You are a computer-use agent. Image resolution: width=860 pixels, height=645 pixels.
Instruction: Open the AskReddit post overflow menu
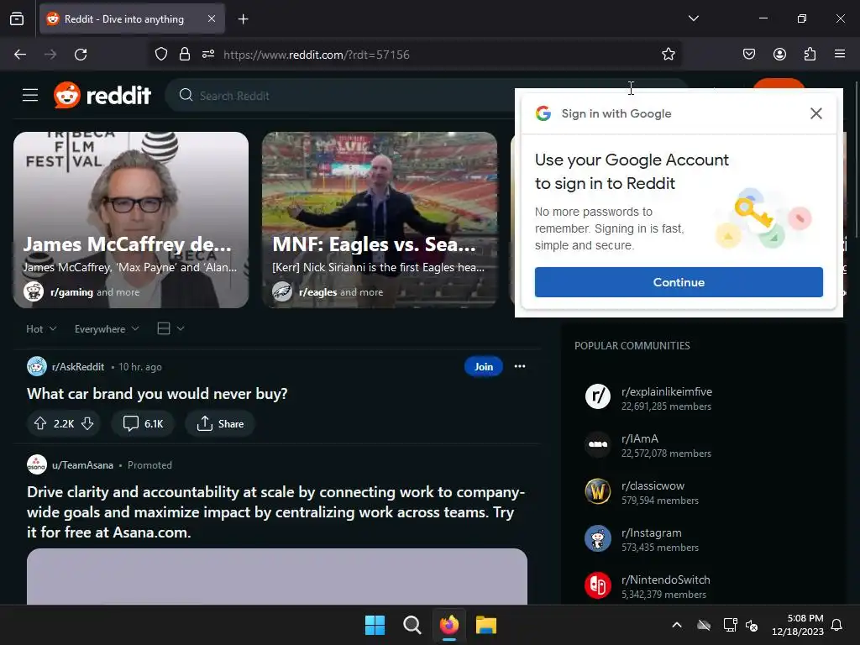(519, 366)
